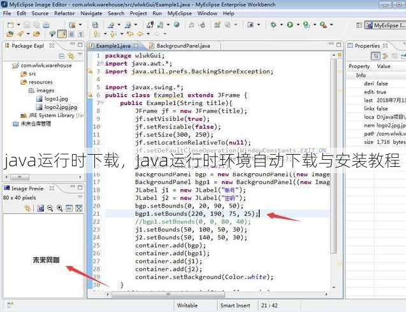Select logo2.jpg.jpg file
406x312 pixels.
pos(61,107)
